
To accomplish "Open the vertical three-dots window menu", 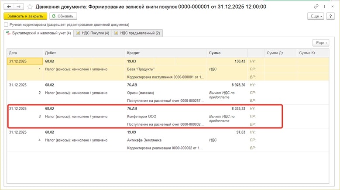I will point(324,7).
